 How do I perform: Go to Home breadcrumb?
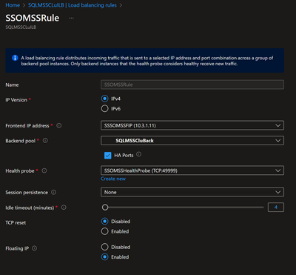point(13,5)
